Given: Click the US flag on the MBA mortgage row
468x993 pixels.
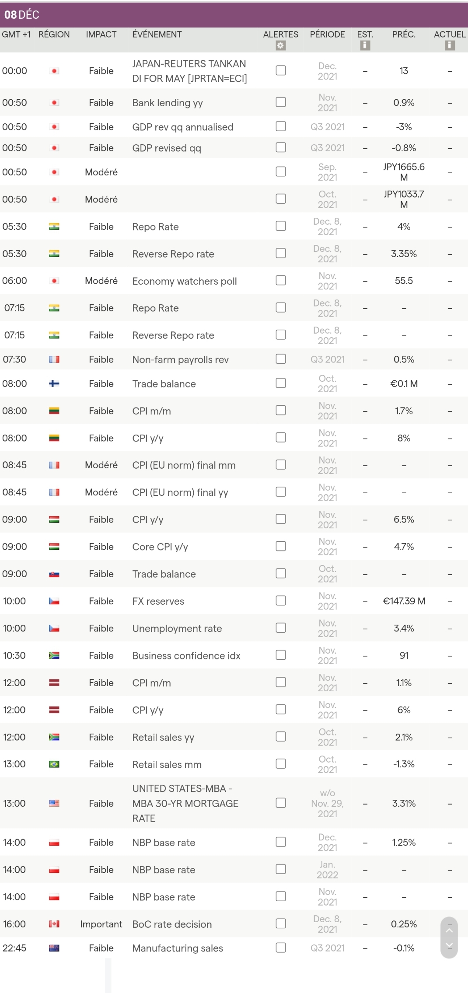Looking at the screenshot, I should point(54,803).
